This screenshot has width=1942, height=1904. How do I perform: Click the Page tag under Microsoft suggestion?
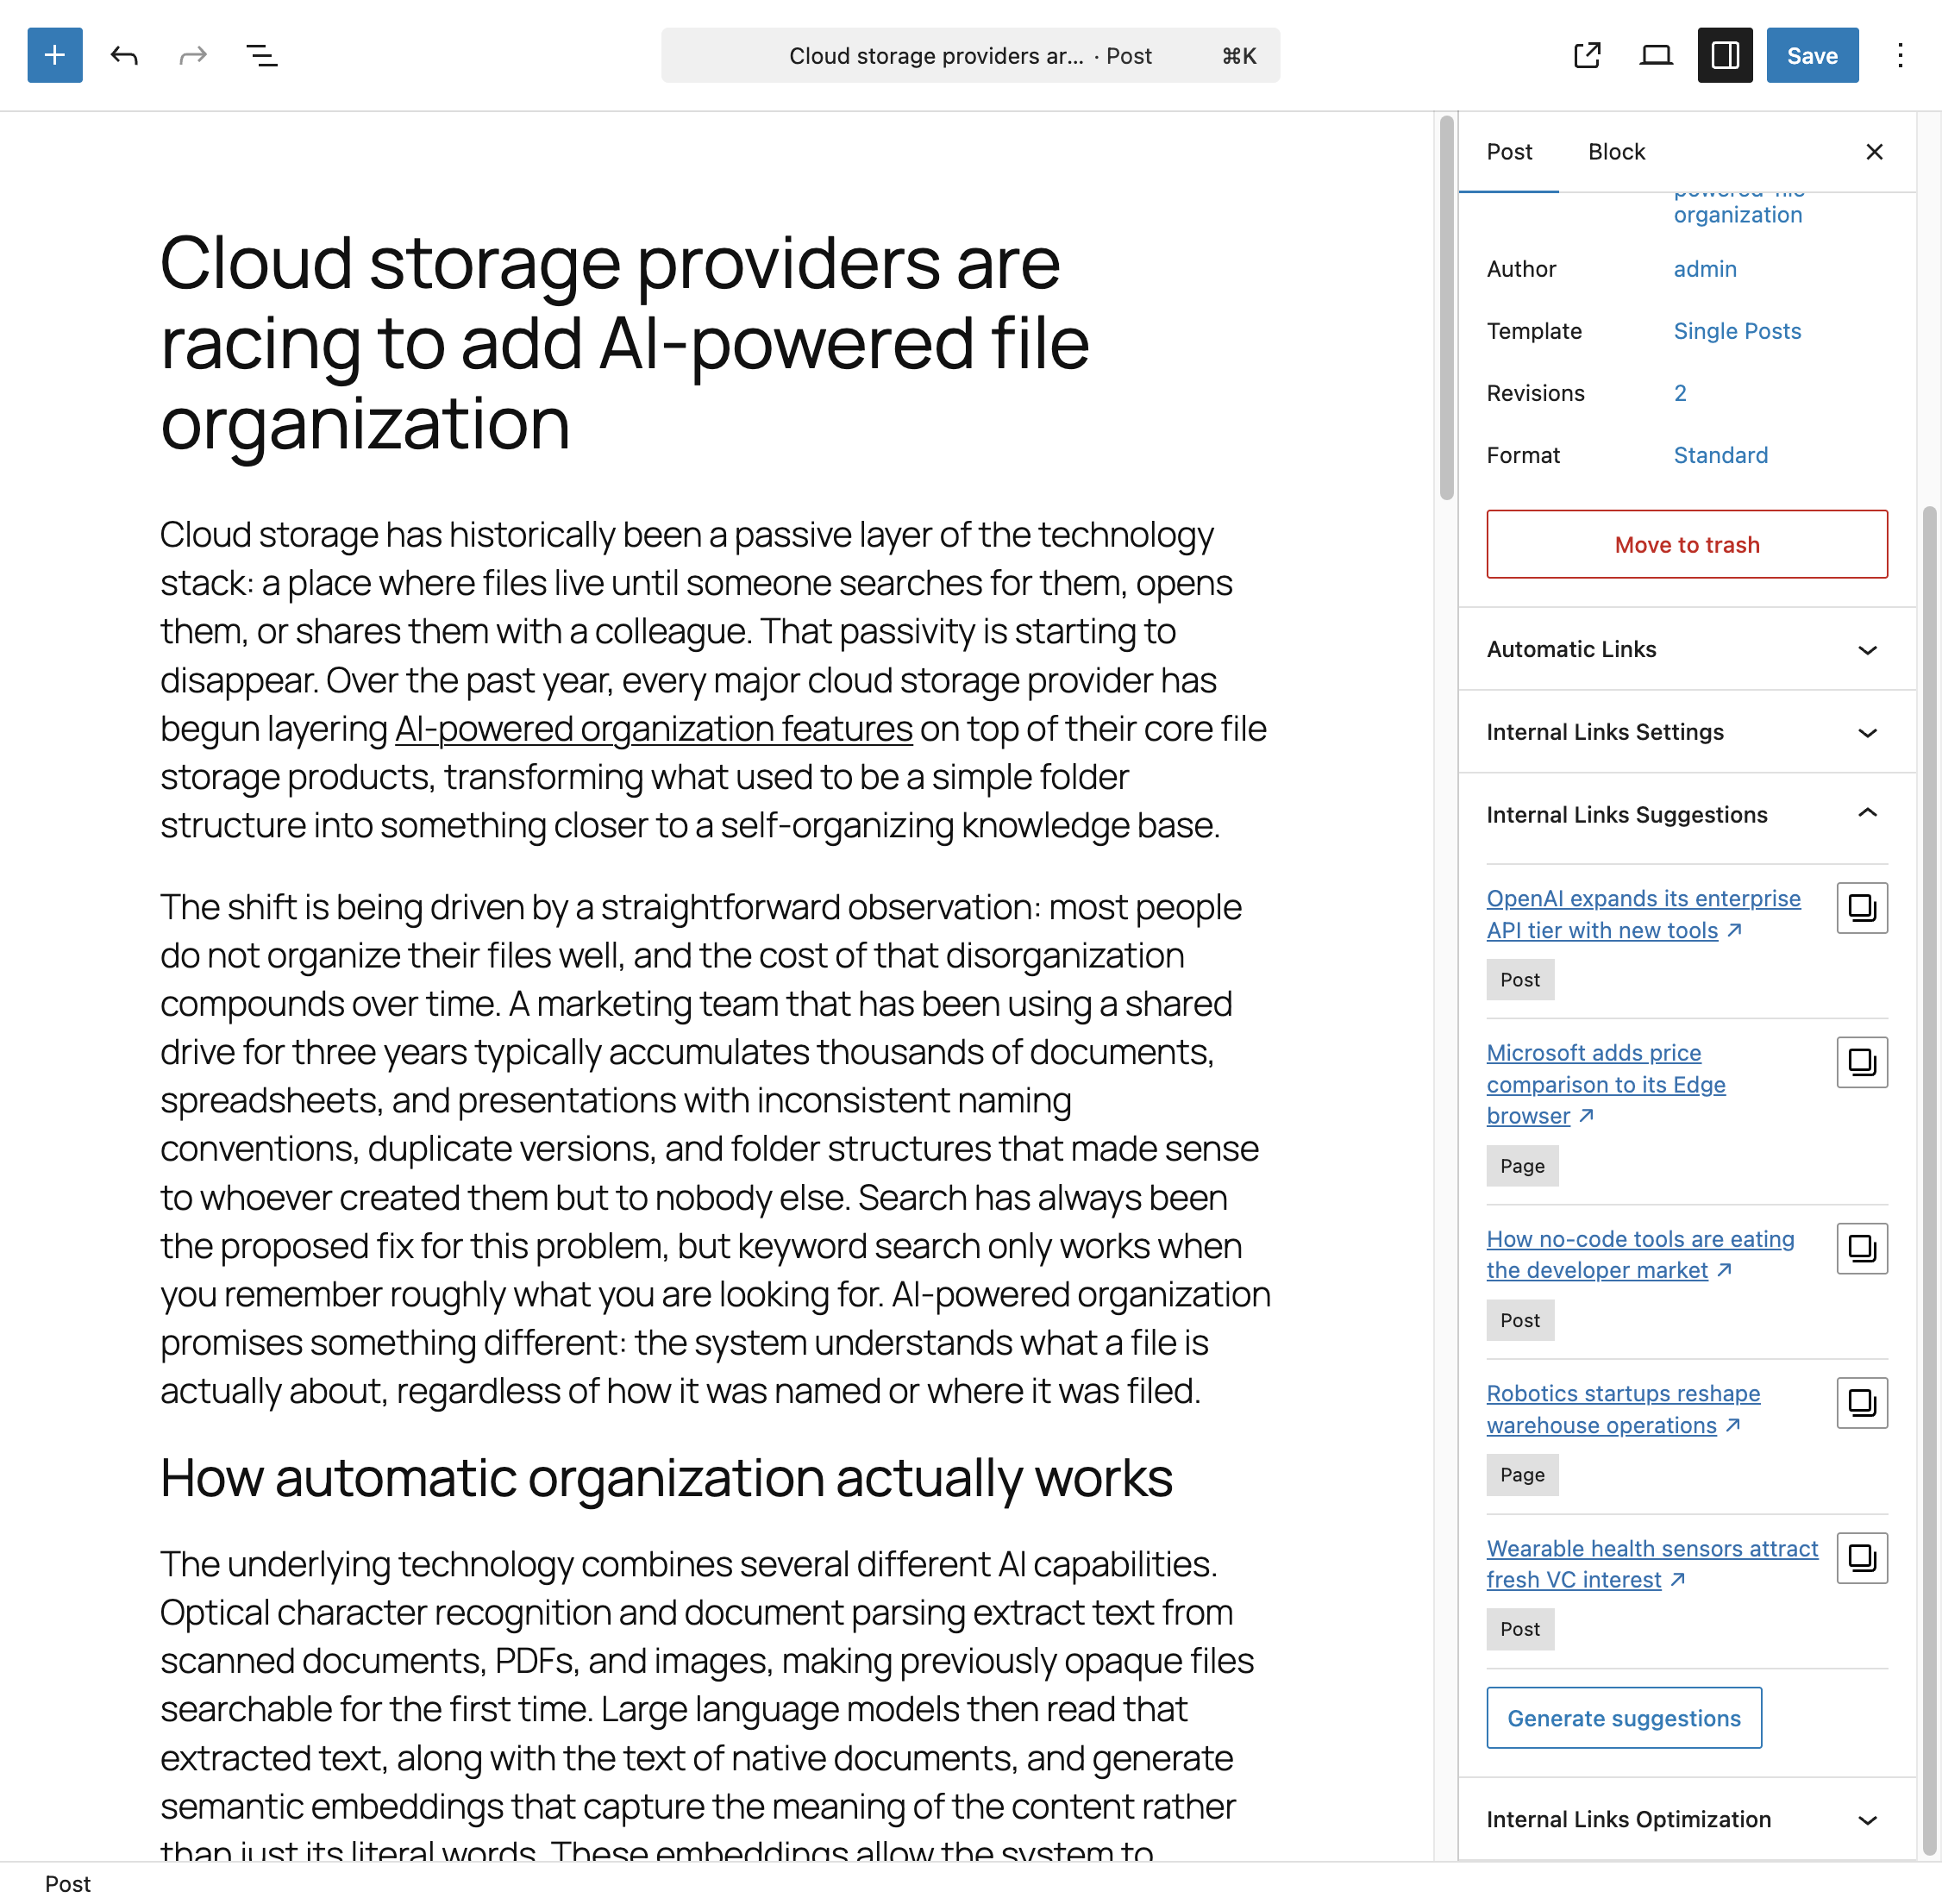coord(1522,1166)
